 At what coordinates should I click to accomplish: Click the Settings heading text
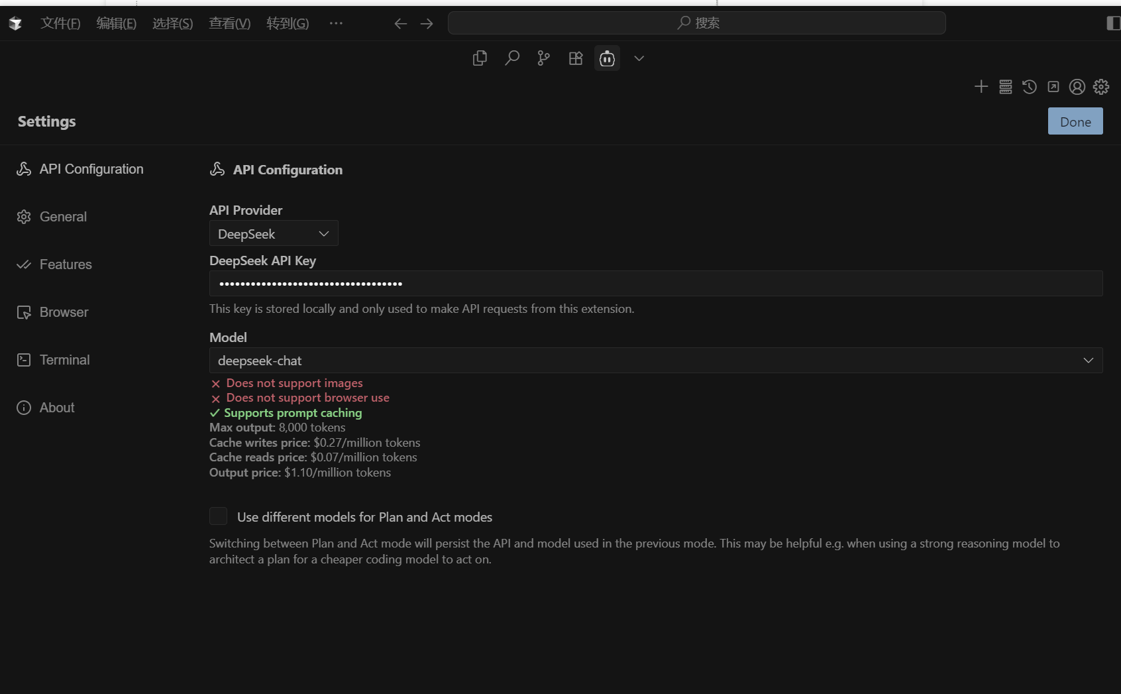(46, 121)
